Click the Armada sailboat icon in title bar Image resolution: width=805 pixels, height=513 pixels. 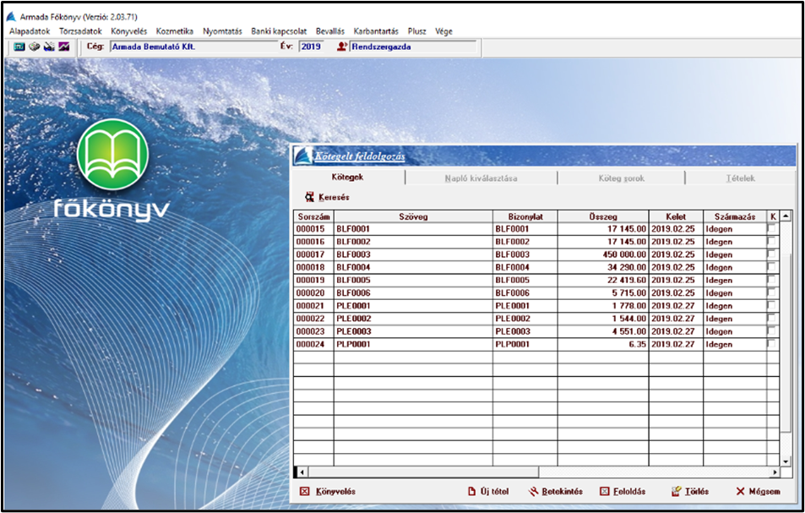(x=11, y=17)
